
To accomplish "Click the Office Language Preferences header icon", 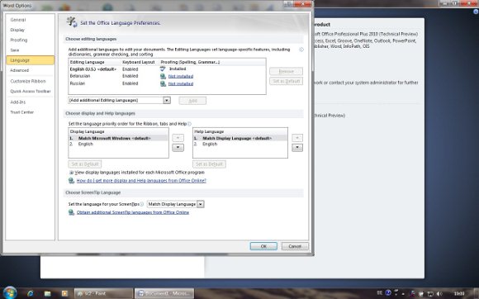I will pyautogui.click(x=72, y=22).
